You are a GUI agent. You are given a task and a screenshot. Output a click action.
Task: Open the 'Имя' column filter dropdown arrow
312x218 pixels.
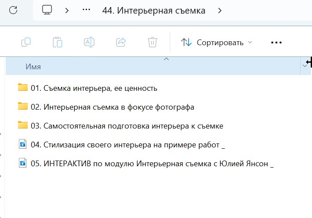(305, 66)
